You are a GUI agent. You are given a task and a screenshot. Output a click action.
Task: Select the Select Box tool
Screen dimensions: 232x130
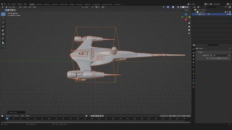click(x=3, y=14)
